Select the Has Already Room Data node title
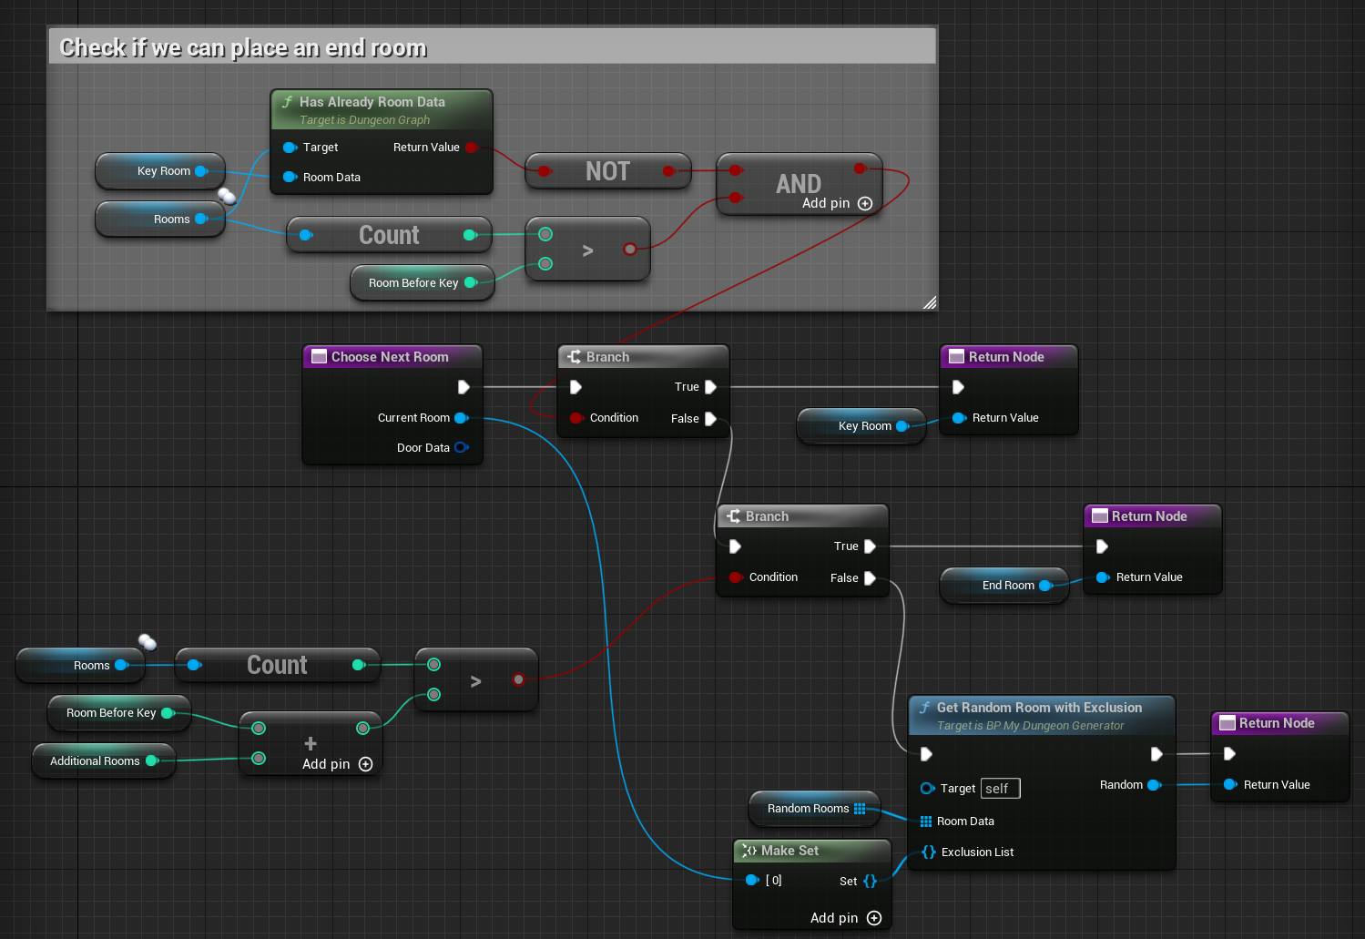1365x939 pixels. 372,102
